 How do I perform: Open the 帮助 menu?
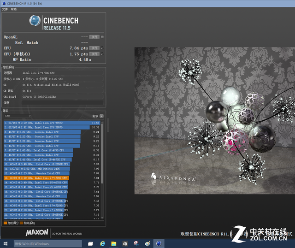point(13,9)
